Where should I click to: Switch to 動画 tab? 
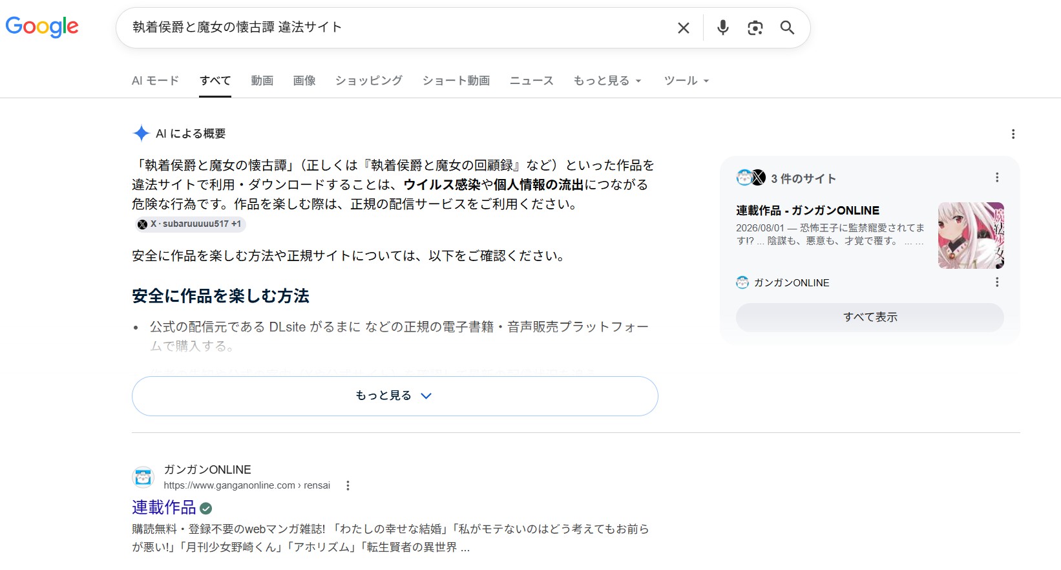[262, 81]
